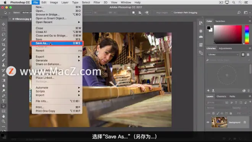Select the Horizontal Type tool
This screenshot has height=142, width=252.
point(3,101)
